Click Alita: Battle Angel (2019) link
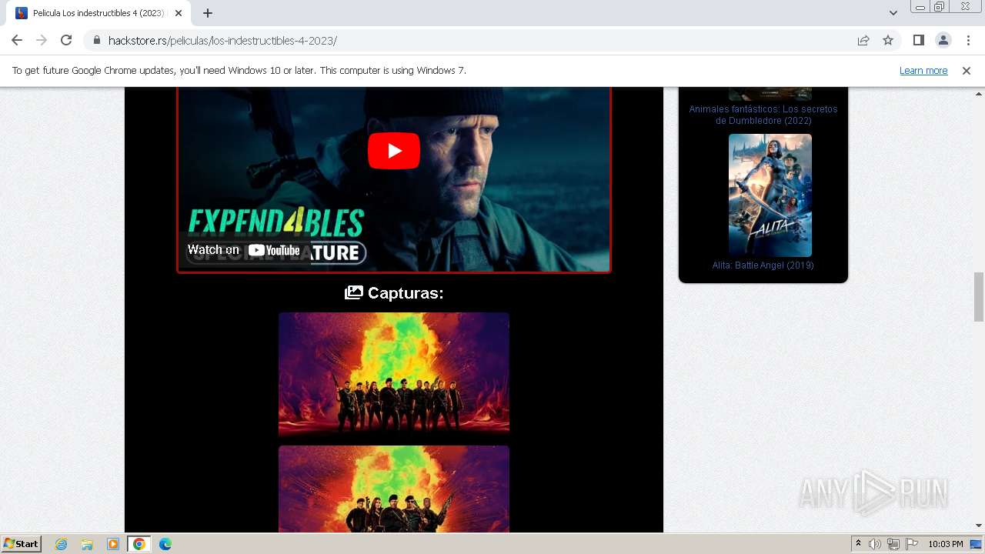Viewport: 985px width, 554px height. pos(763,265)
